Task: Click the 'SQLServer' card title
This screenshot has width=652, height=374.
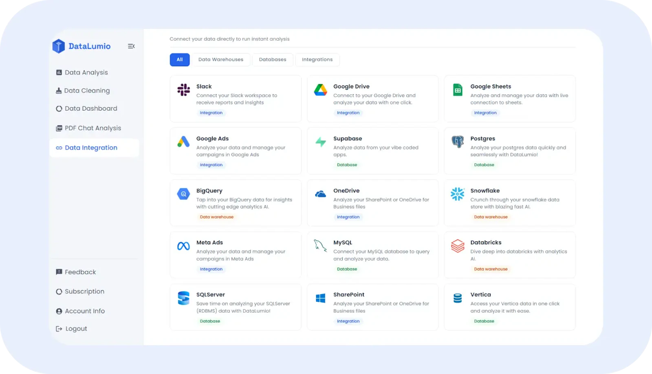Action: click(211, 295)
